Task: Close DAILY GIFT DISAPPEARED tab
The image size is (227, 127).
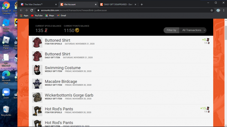Action: 135,4
